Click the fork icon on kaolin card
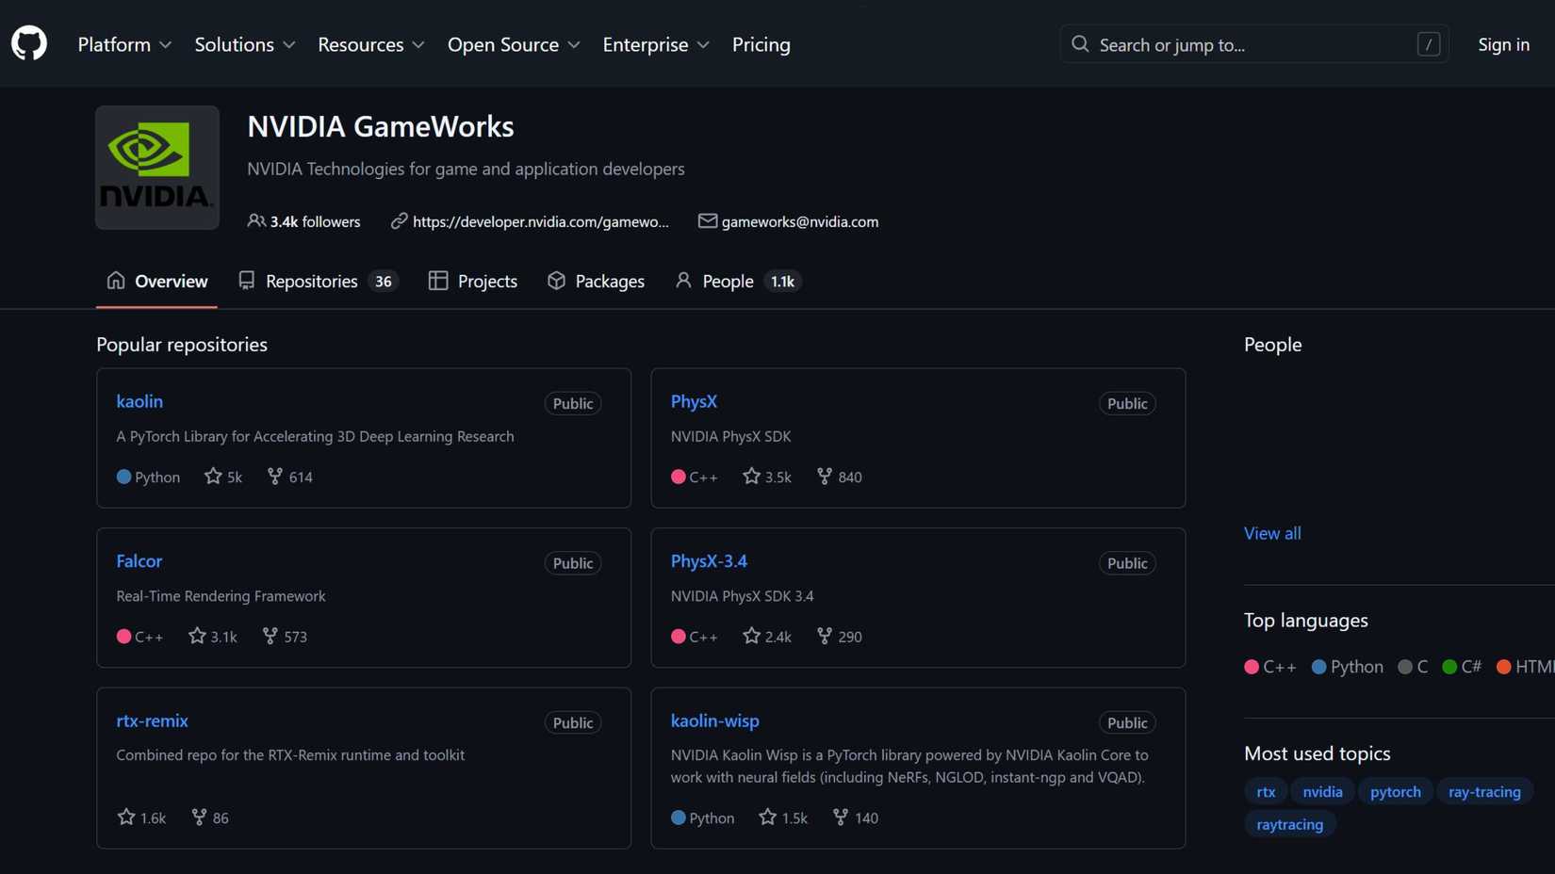Image resolution: width=1555 pixels, height=874 pixels. pyautogui.click(x=274, y=477)
